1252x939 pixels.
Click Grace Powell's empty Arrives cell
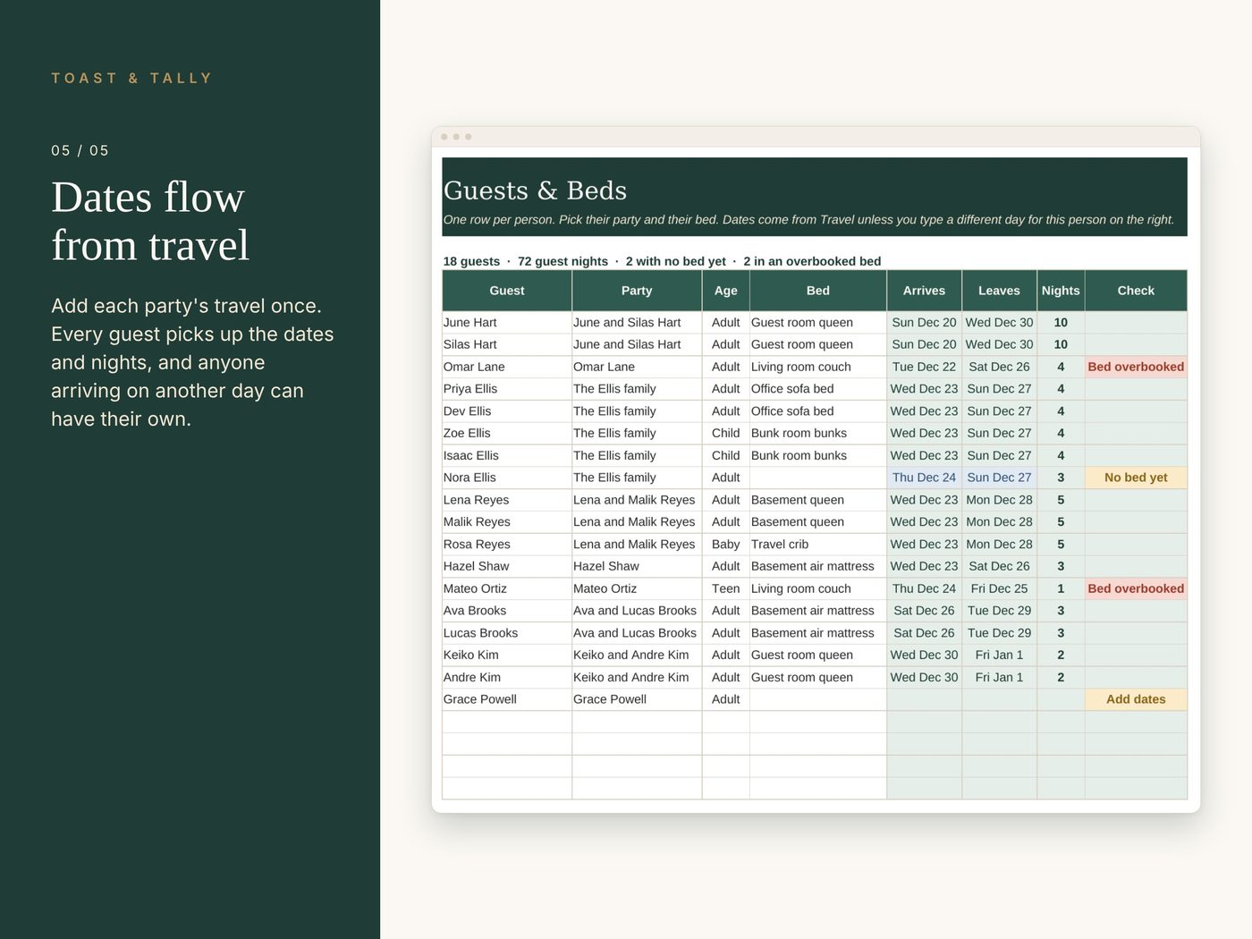click(924, 699)
